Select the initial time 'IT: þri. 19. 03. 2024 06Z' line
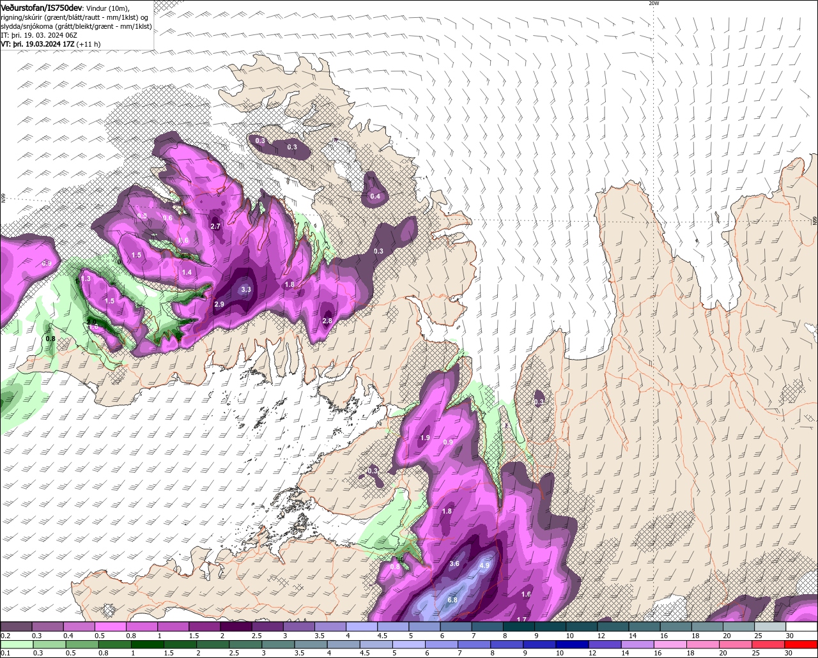This screenshot has height=658, width=818. [x=39, y=34]
